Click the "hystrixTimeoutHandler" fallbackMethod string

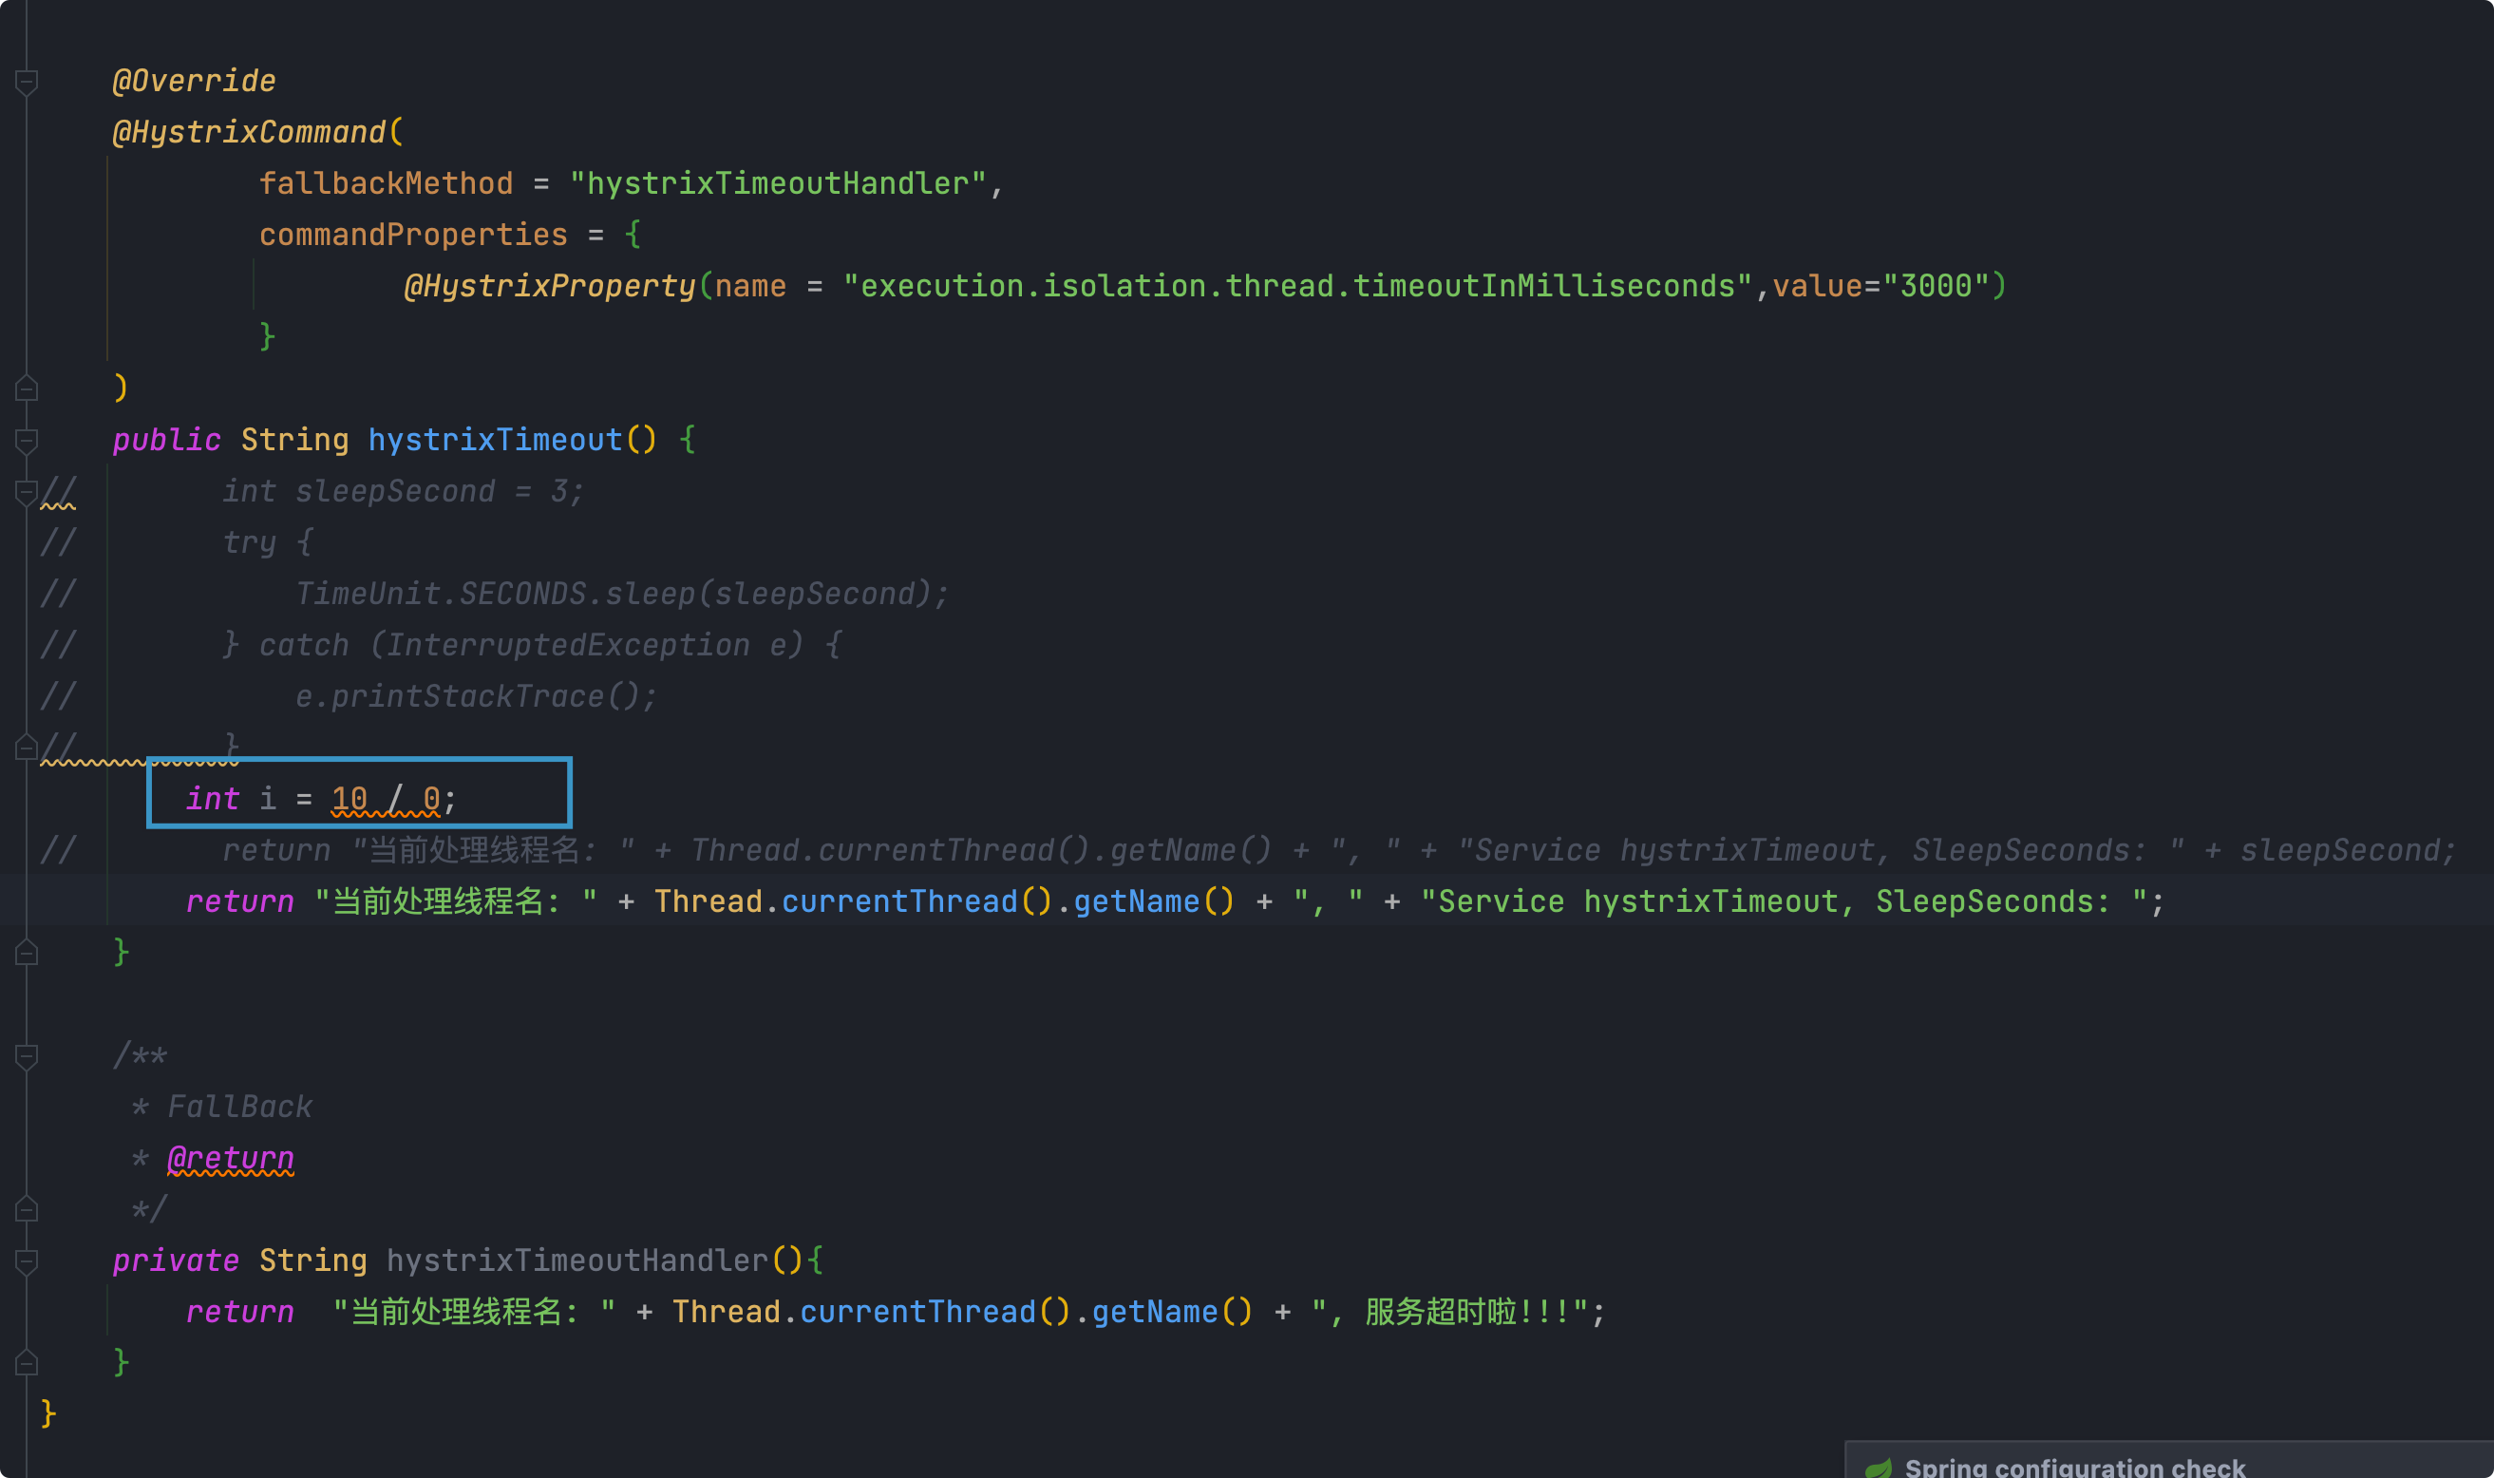click(x=778, y=184)
